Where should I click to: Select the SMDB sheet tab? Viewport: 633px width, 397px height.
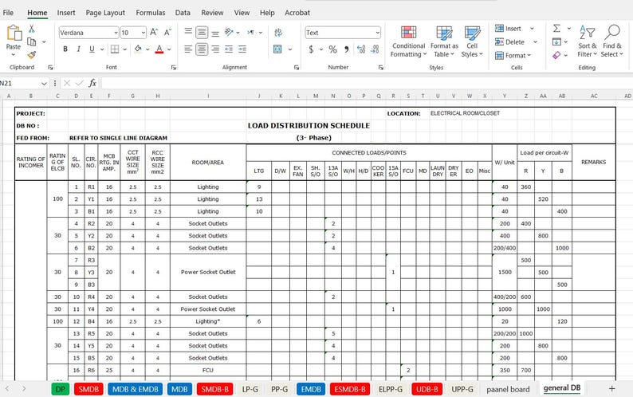pos(88,389)
